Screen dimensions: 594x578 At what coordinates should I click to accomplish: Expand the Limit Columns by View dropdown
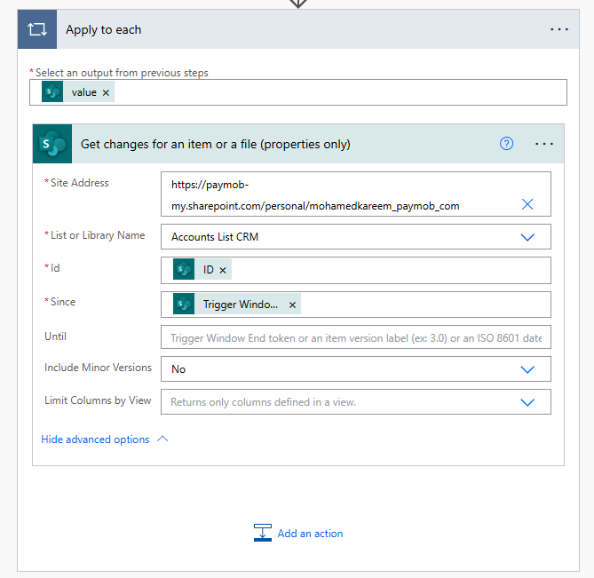(x=527, y=402)
